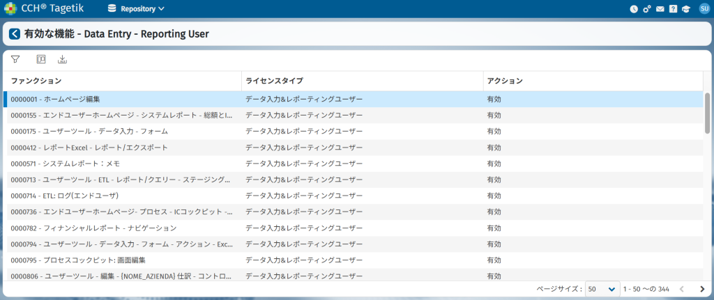Open the column layout chooser icon
Screen dimensions: 714x300
coord(40,60)
